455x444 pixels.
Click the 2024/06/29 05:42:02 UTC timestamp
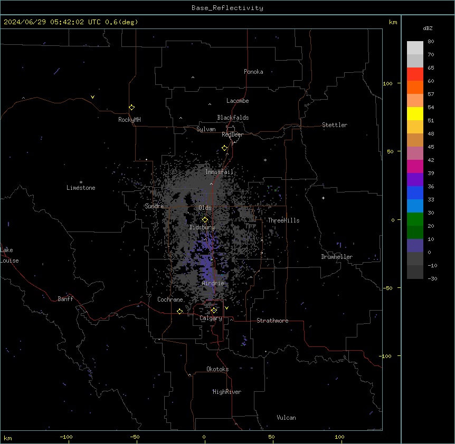(x=52, y=22)
